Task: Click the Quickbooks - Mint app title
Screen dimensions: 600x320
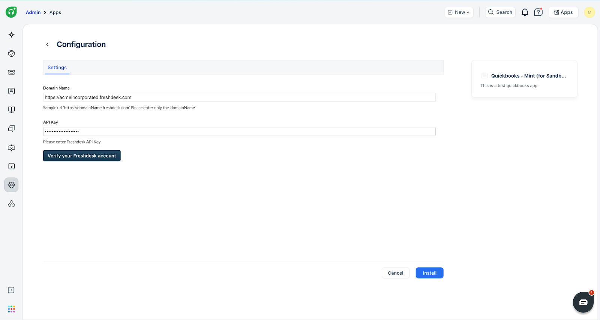Action: (528, 76)
